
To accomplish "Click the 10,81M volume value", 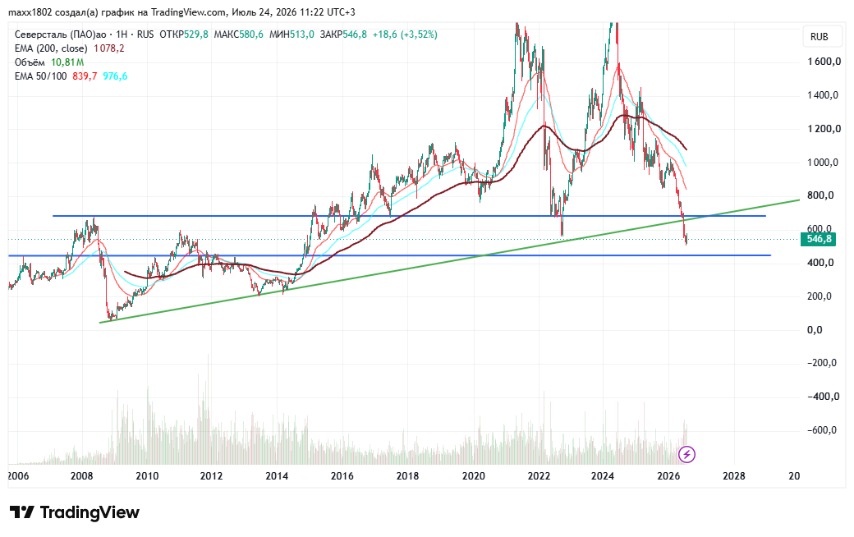I will click(67, 62).
